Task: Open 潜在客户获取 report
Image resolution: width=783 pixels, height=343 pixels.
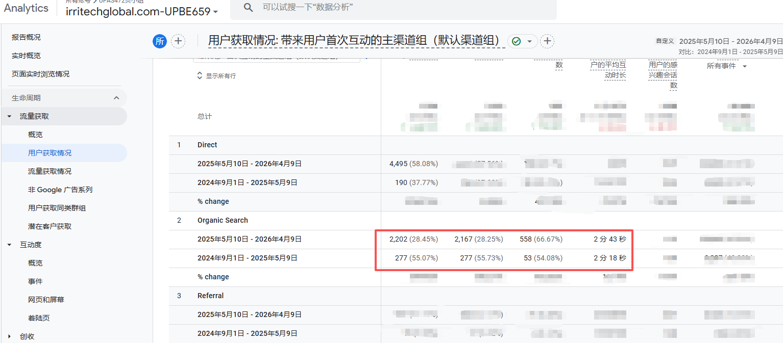Action: (50, 226)
